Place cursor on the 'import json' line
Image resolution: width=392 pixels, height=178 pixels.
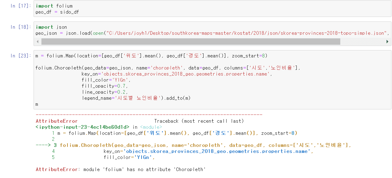pyautogui.click(x=51, y=27)
